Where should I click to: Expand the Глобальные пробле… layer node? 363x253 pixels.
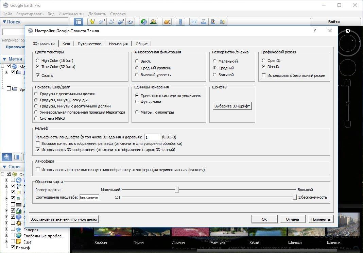(x=6, y=235)
